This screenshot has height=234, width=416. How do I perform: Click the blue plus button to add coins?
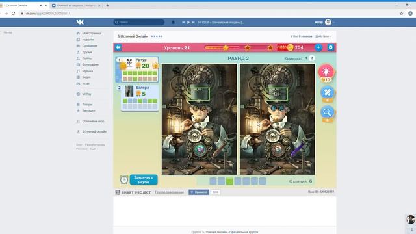tap(318, 47)
